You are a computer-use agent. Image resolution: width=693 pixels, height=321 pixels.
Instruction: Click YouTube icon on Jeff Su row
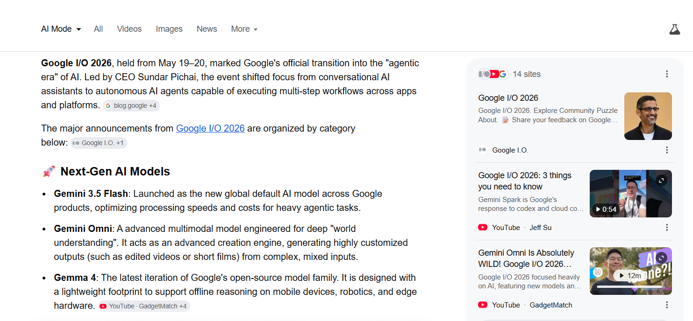coord(483,228)
